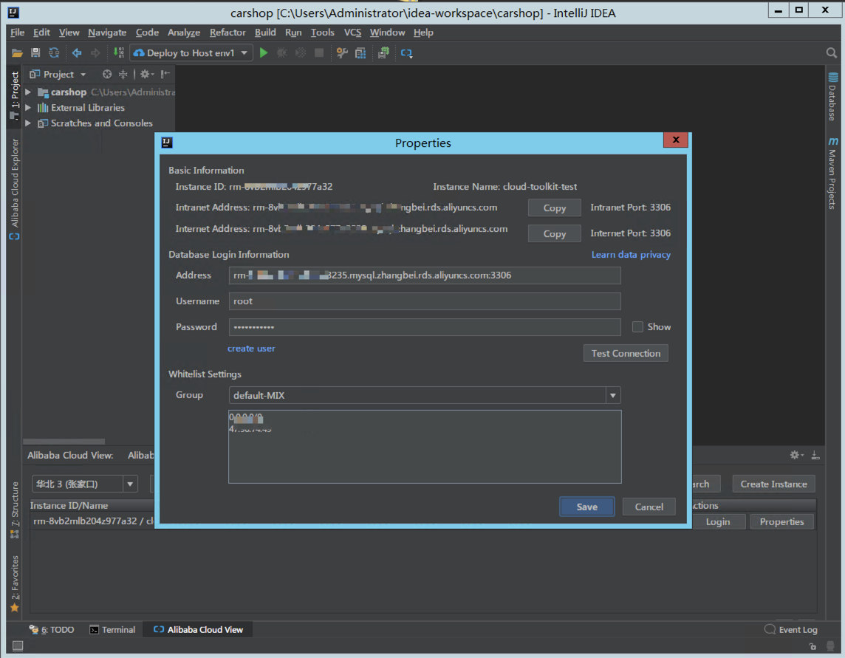Hide the Project panel with hide icon
Image resolution: width=845 pixels, height=658 pixels.
click(x=165, y=74)
